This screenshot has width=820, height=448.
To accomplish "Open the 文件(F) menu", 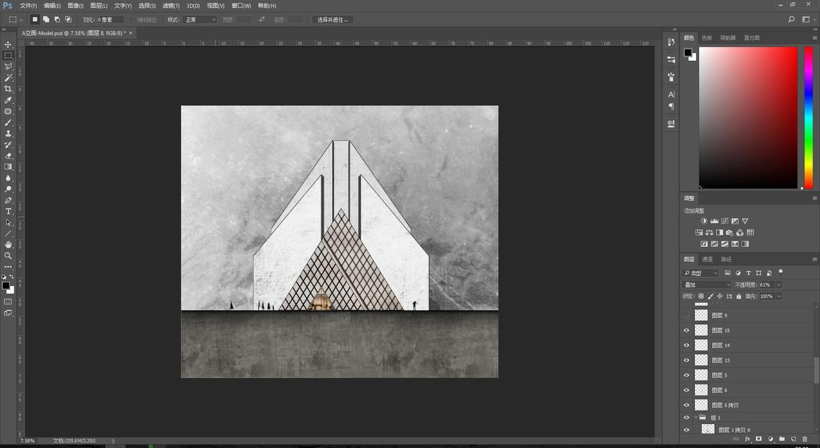I will click(28, 5).
